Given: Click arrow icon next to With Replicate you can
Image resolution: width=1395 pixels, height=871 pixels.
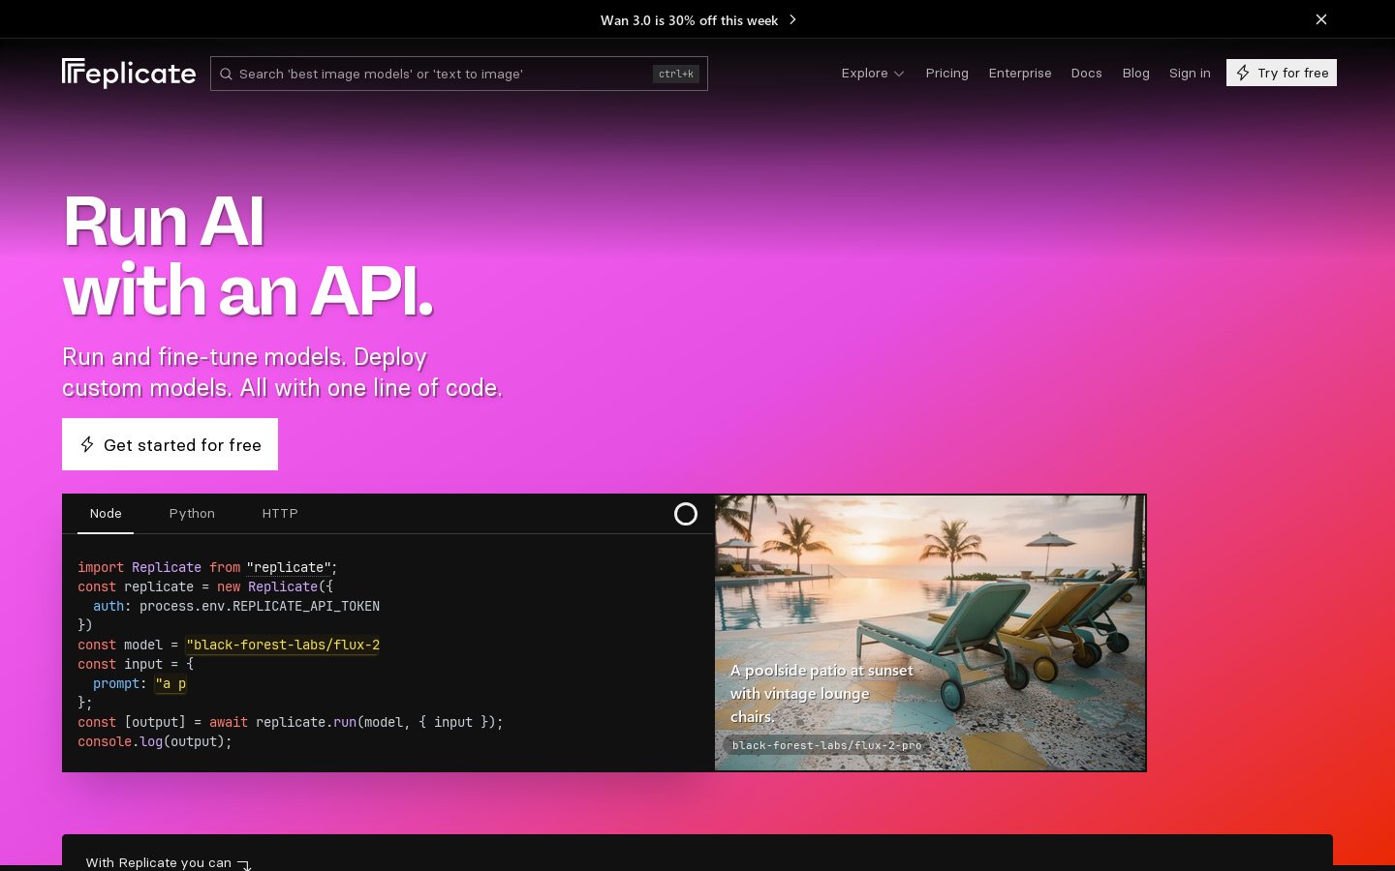Looking at the screenshot, I should tap(245, 864).
